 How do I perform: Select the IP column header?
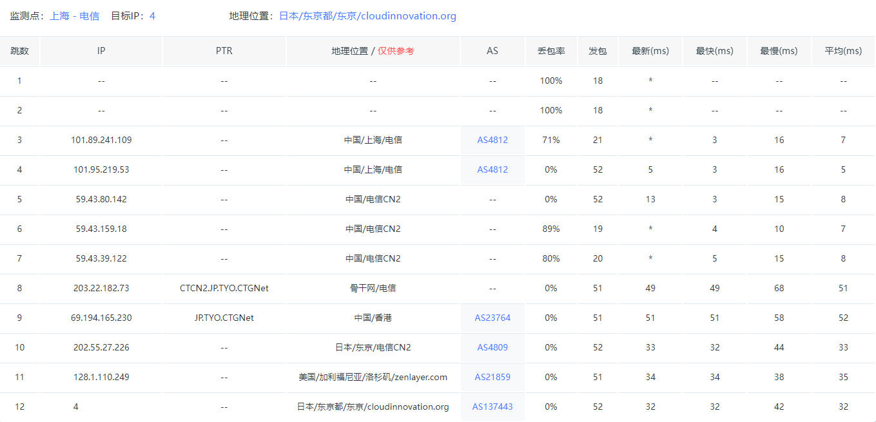pyautogui.click(x=101, y=51)
